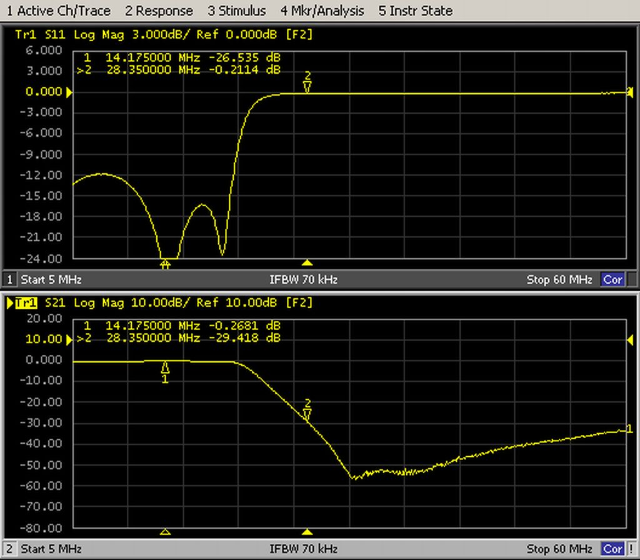Click marker 2 triangle on S21 bottom axis
The width and height of the screenshot is (640, 560).
coord(307,532)
